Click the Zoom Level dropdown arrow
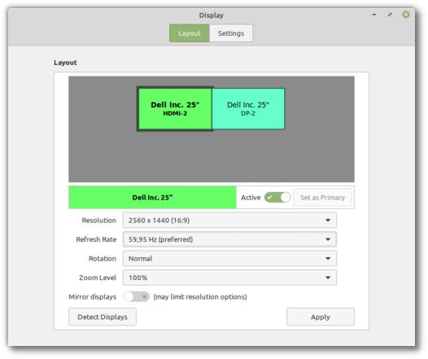428x359 pixels. coord(328,278)
